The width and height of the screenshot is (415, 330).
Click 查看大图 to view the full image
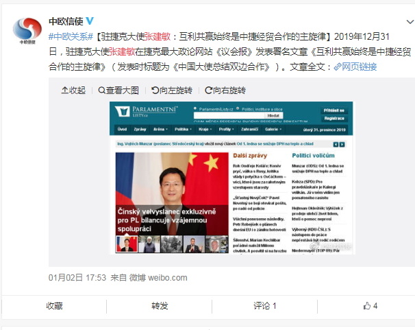tap(118, 91)
